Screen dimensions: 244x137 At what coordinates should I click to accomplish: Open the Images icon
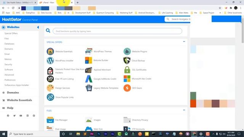[x=89, y=120]
